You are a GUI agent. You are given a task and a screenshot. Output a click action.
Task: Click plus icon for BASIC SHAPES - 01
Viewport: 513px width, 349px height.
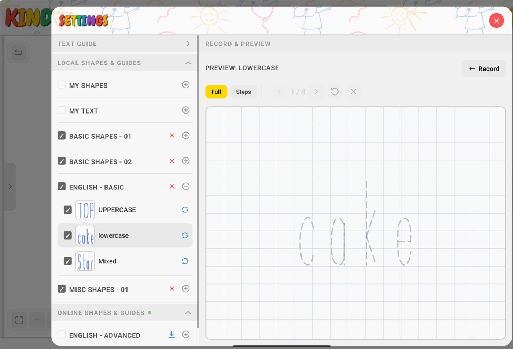coord(186,135)
